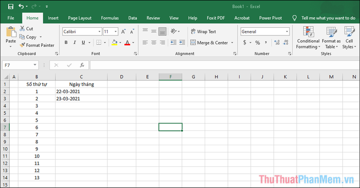The height and width of the screenshot is (188, 360).
Task: Open the Formulas tab
Action: 110,18
